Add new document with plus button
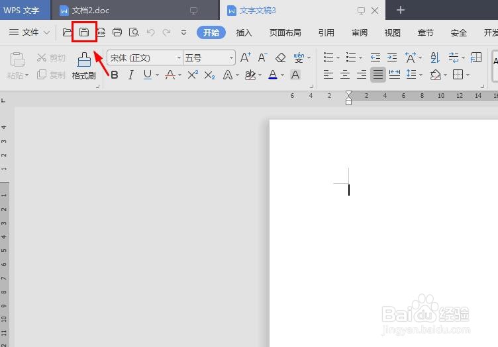 point(401,10)
